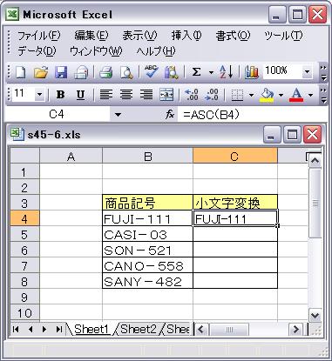
Task: Select the 商品記号 header cell
Action: pos(147,204)
